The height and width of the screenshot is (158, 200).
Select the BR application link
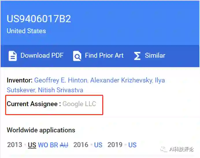point(54,145)
